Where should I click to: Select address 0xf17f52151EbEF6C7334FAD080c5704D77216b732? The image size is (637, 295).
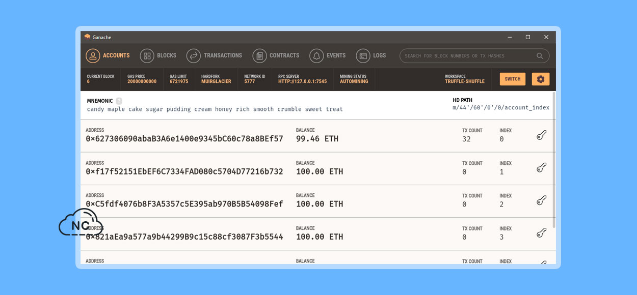click(184, 171)
